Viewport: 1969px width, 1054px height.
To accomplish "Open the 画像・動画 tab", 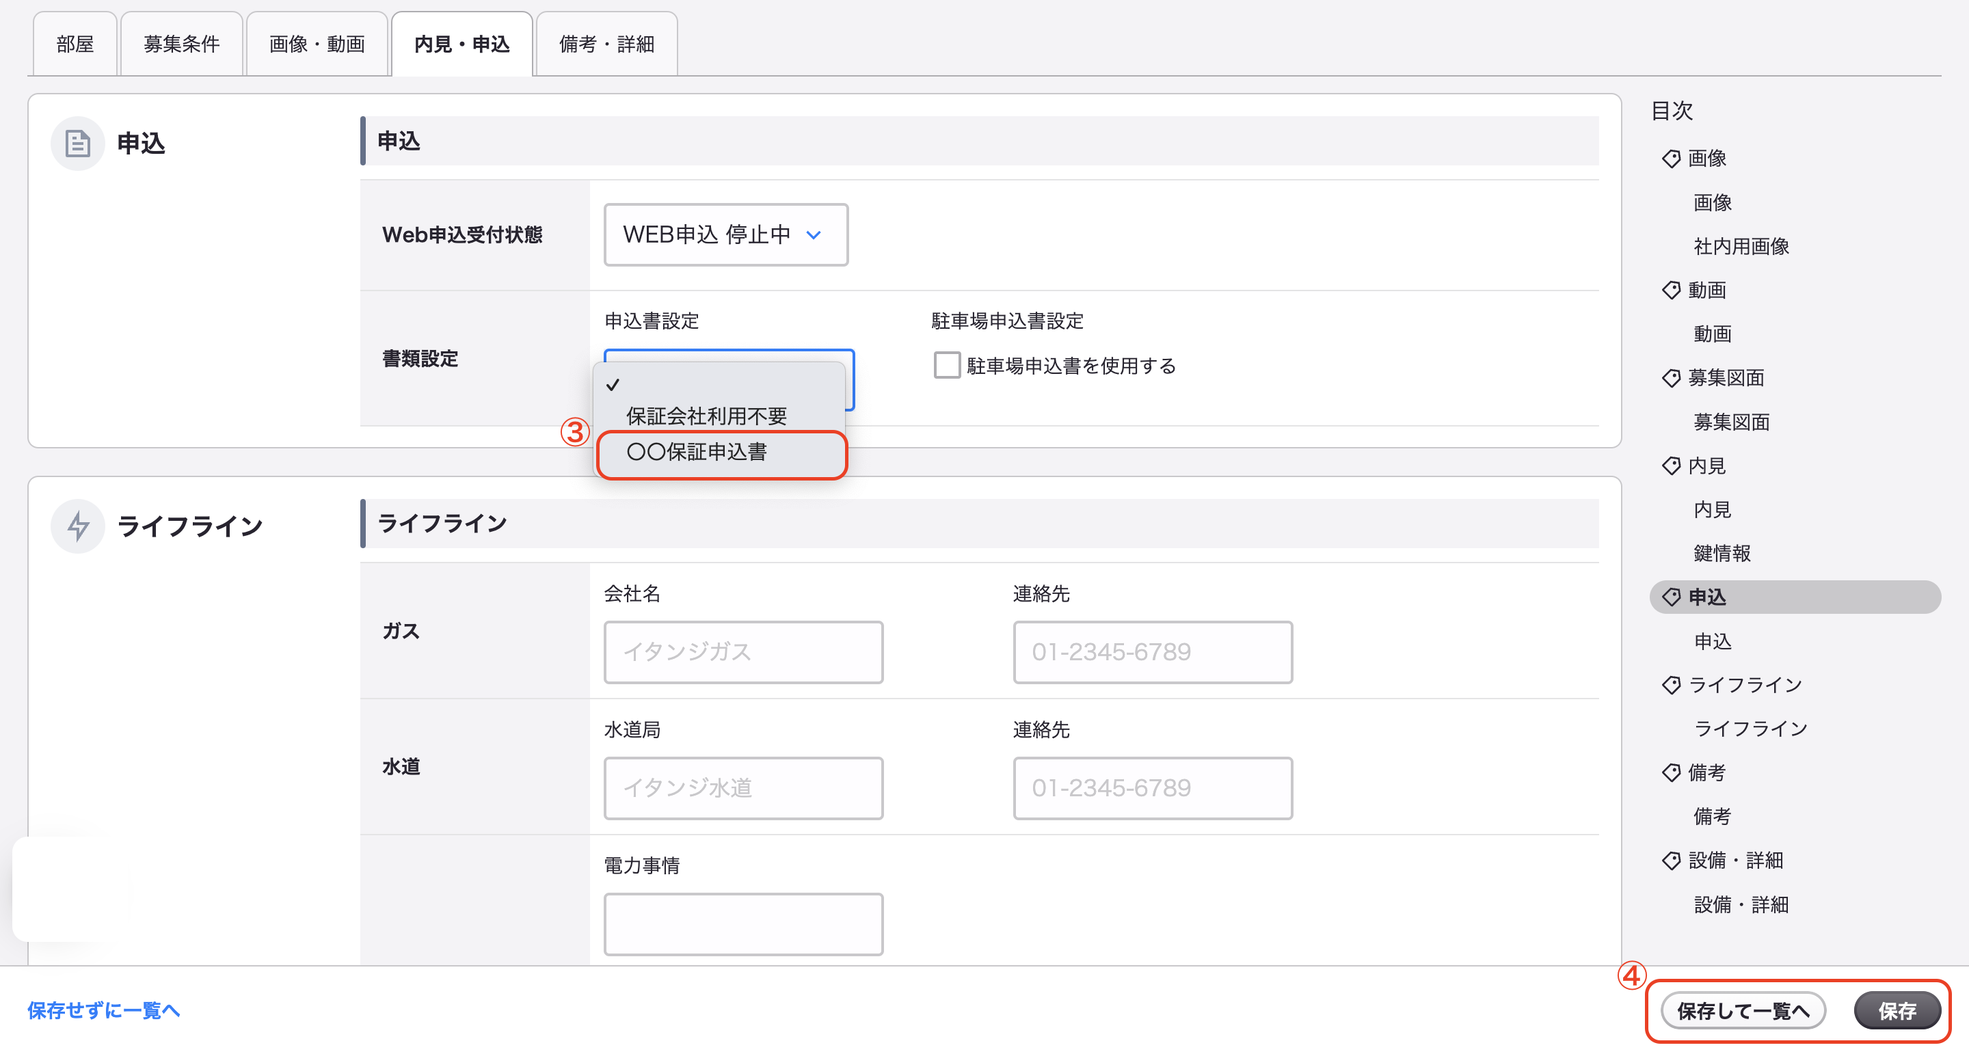I will pyautogui.click(x=317, y=44).
